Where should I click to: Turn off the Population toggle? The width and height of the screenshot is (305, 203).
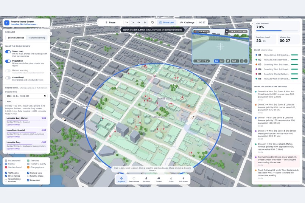pos(8,61)
